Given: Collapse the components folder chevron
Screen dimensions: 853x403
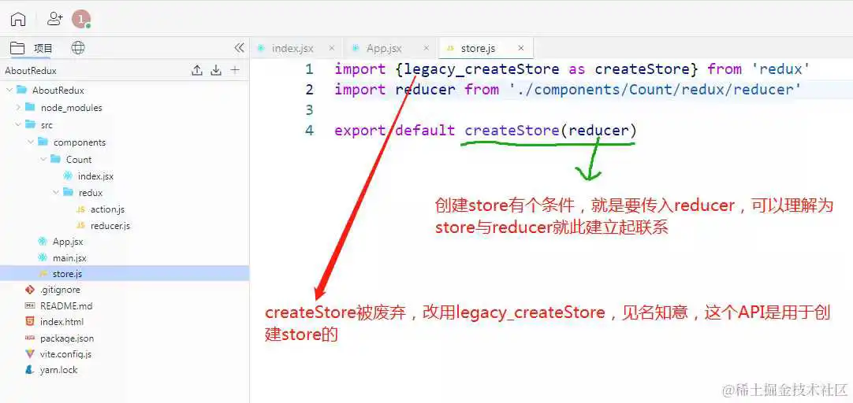Looking at the screenshot, I should pos(31,142).
